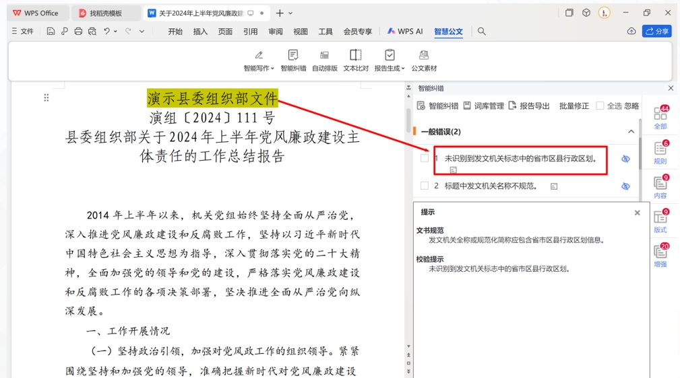Screen dimensions: 680x378
Task: Click the document vertical scrollbar thumb
Action: coord(408,120)
